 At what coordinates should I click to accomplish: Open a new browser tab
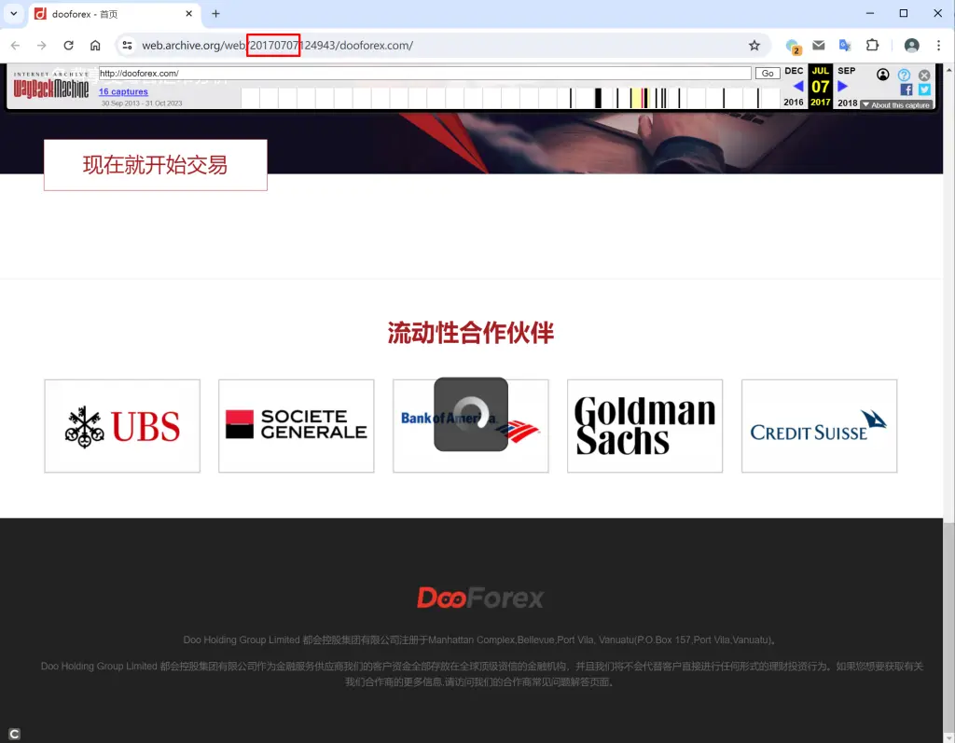pyautogui.click(x=215, y=13)
